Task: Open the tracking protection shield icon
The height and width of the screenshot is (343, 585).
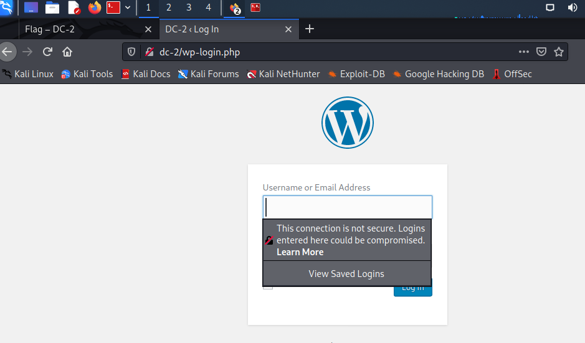Action: tap(131, 52)
